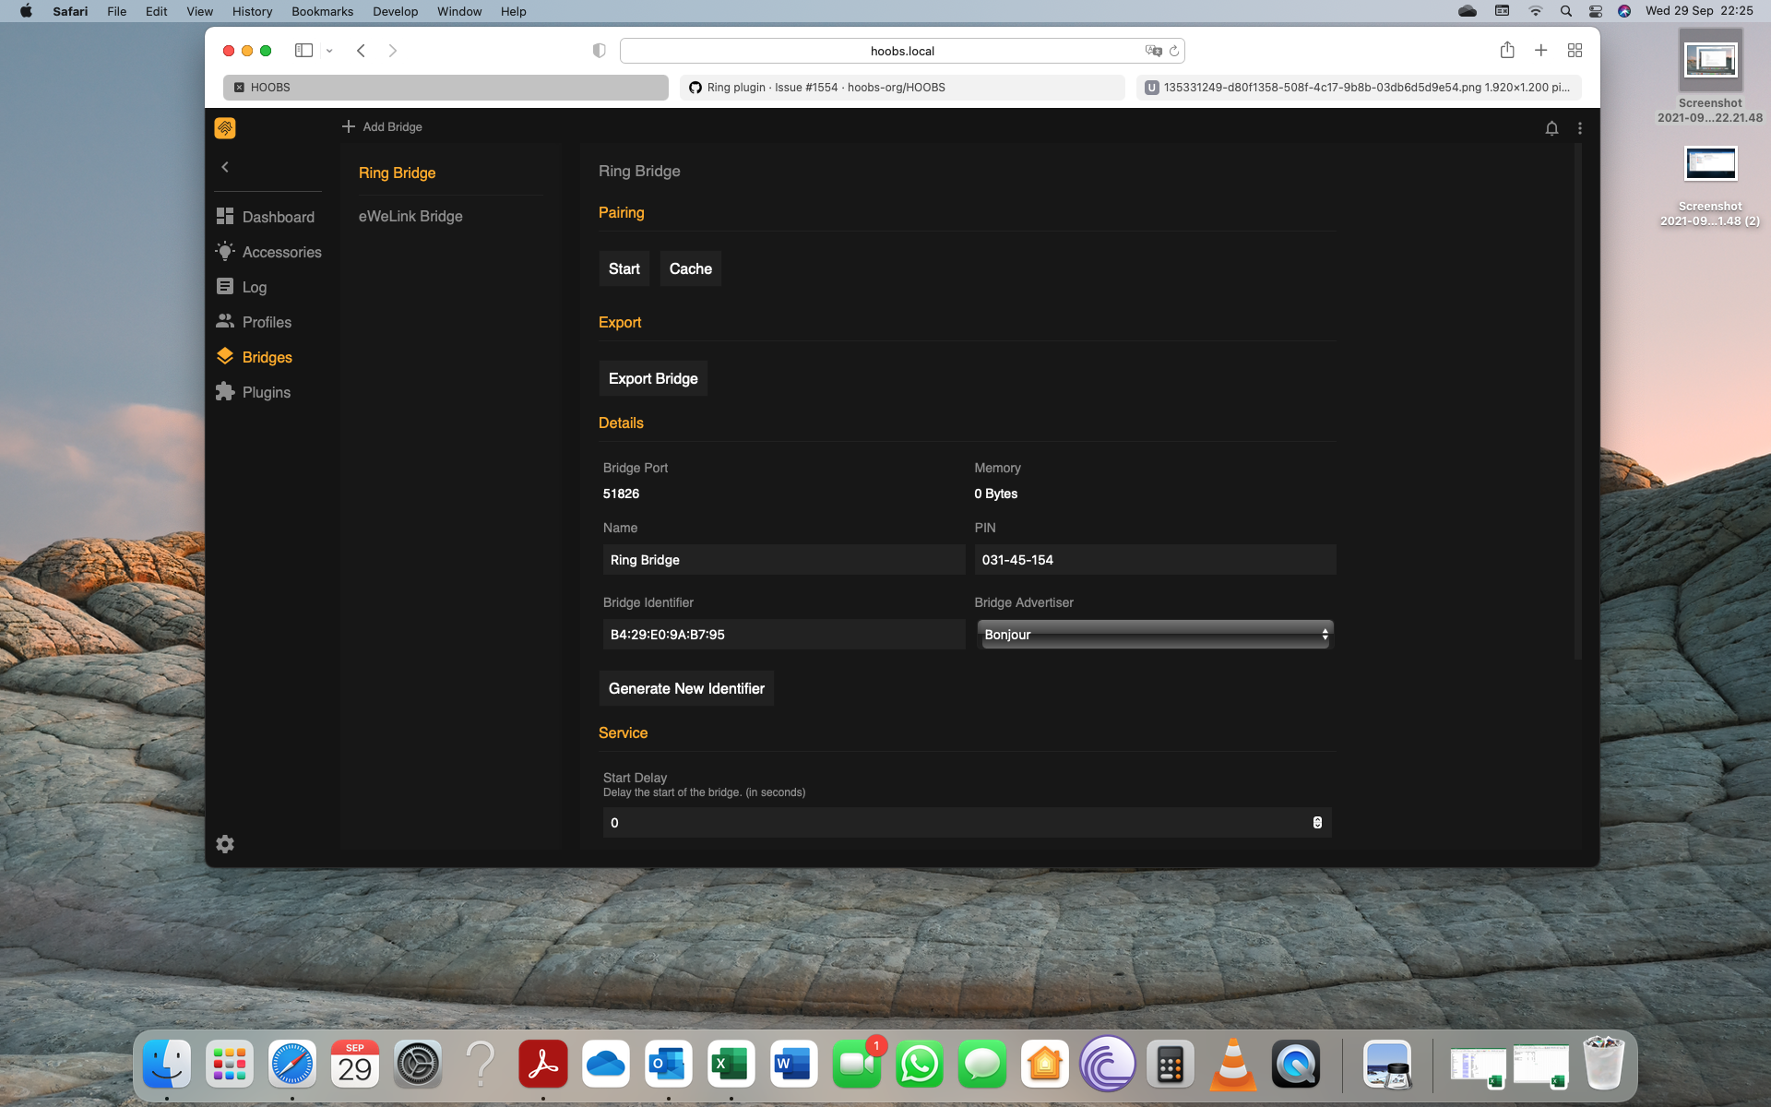Click the Name field containing Ring Bridge
Screen dimensions: 1771x1107
tap(783, 559)
